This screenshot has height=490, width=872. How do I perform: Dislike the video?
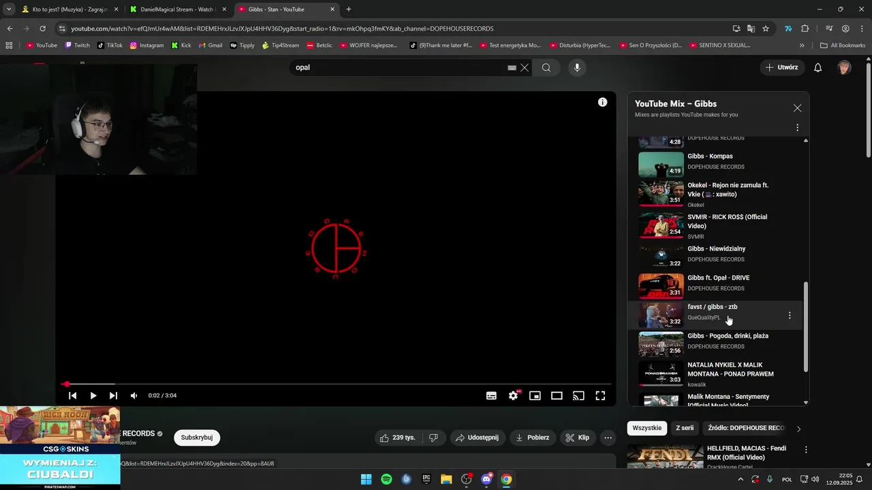click(433, 438)
